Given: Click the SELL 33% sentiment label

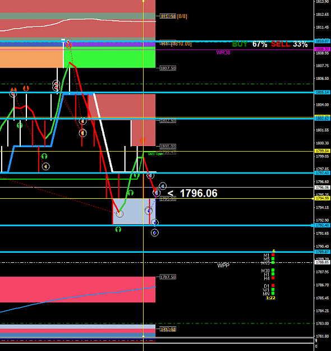Looking at the screenshot, I should 289,44.
